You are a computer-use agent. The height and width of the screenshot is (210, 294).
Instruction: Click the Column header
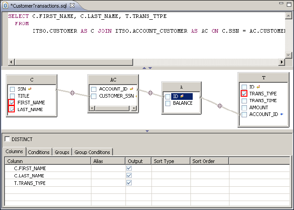[48, 161]
